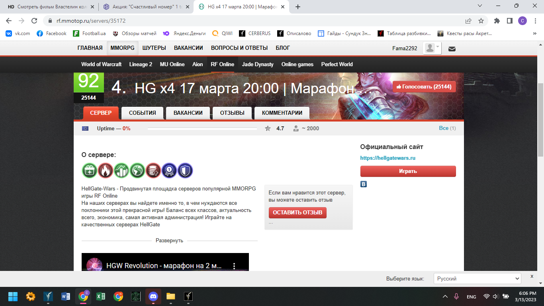Open YouTube video options menu dots
The width and height of the screenshot is (544, 306).
pyautogui.click(x=235, y=266)
